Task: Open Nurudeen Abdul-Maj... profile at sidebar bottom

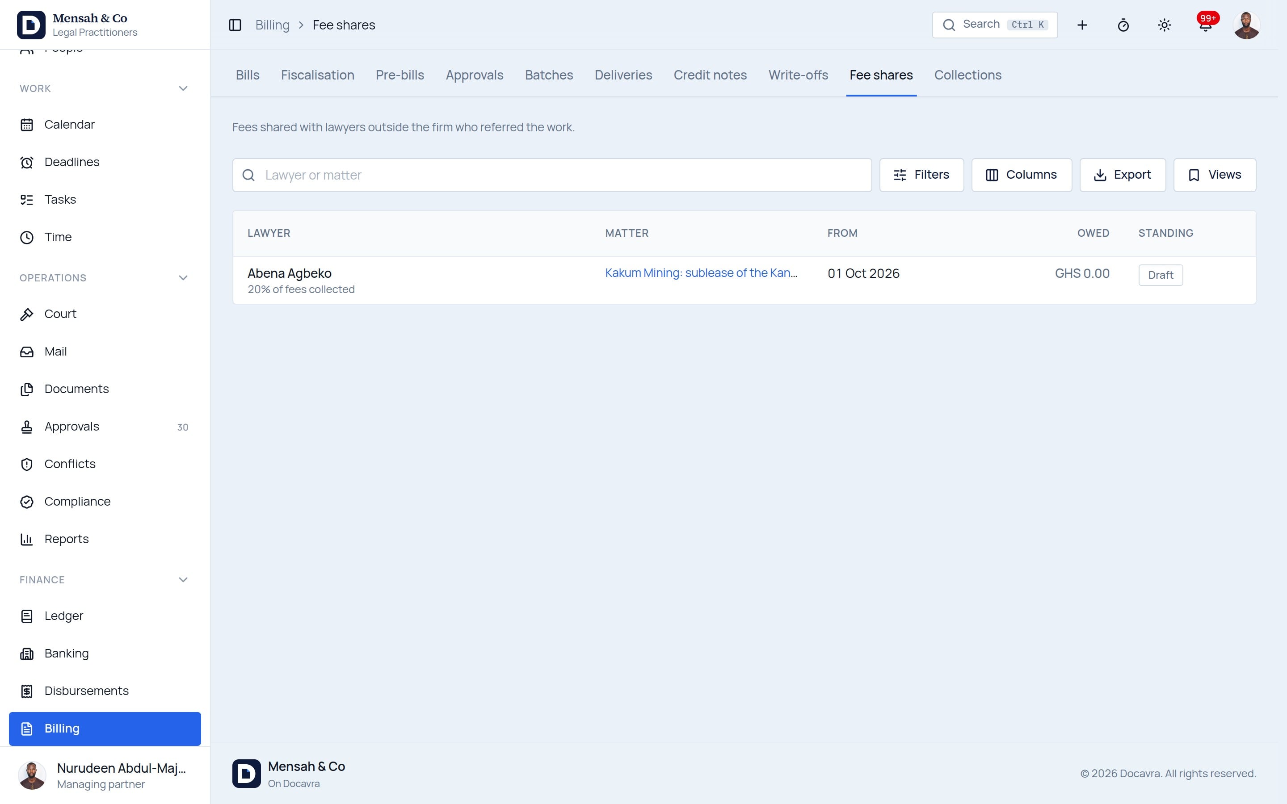Action: [105, 775]
